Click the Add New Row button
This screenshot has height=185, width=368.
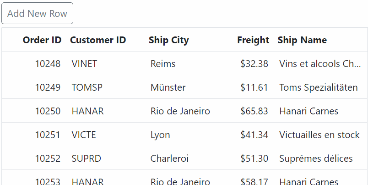click(38, 13)
